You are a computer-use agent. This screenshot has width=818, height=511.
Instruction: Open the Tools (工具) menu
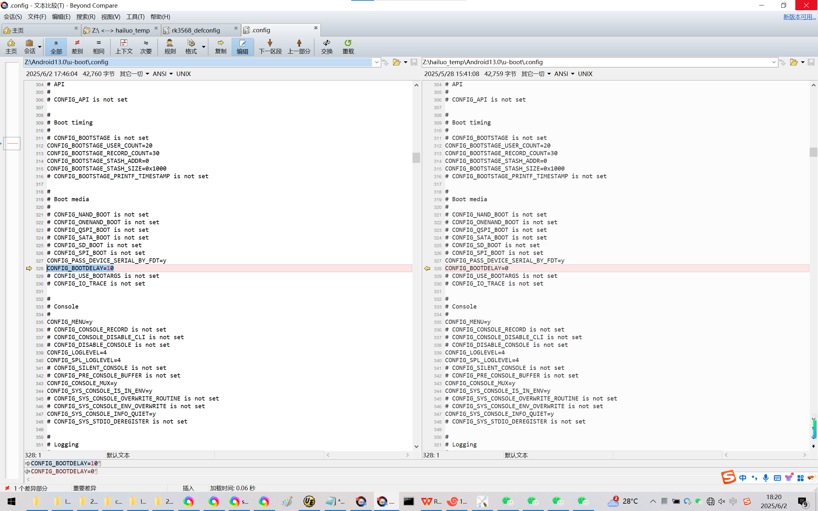pos(135,17)
